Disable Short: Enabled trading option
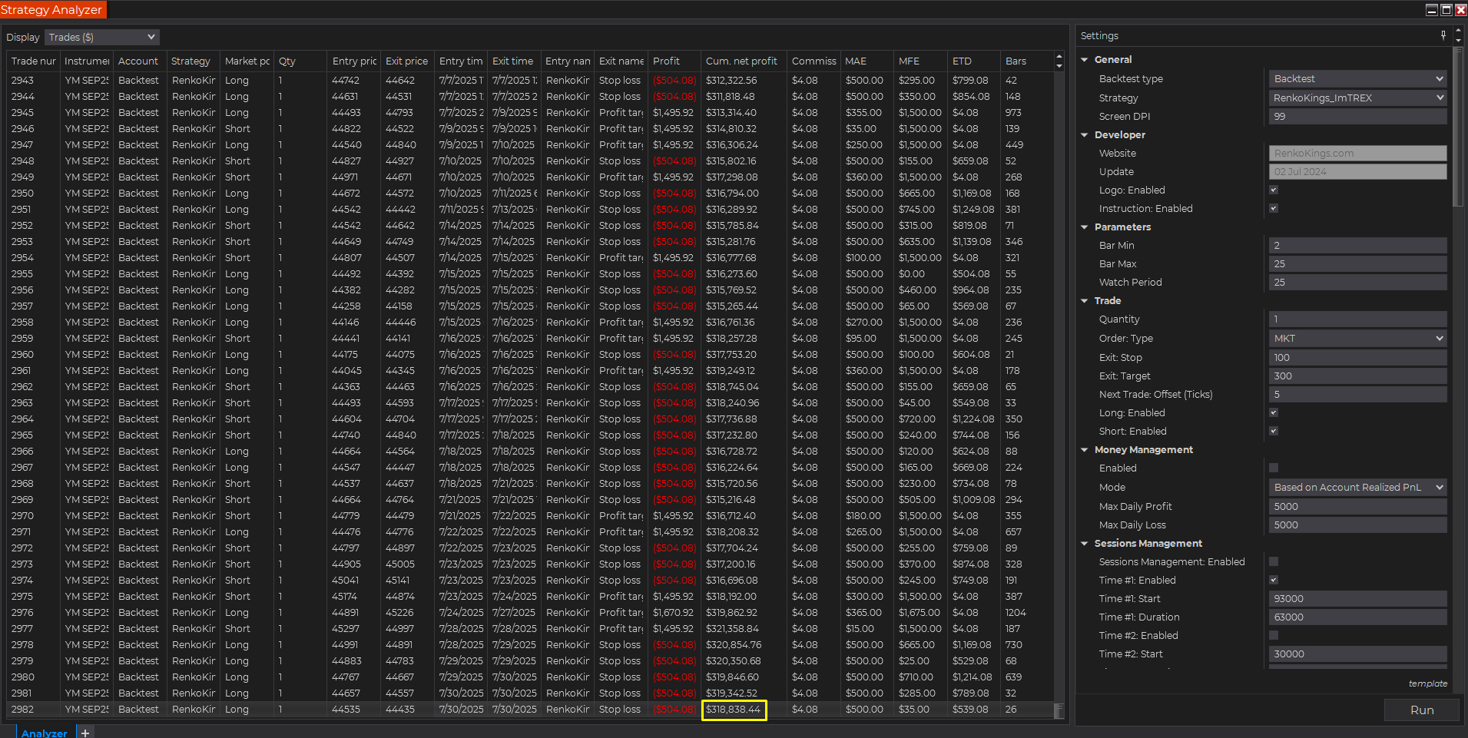1468x738 pixels. coord(1274,431)
